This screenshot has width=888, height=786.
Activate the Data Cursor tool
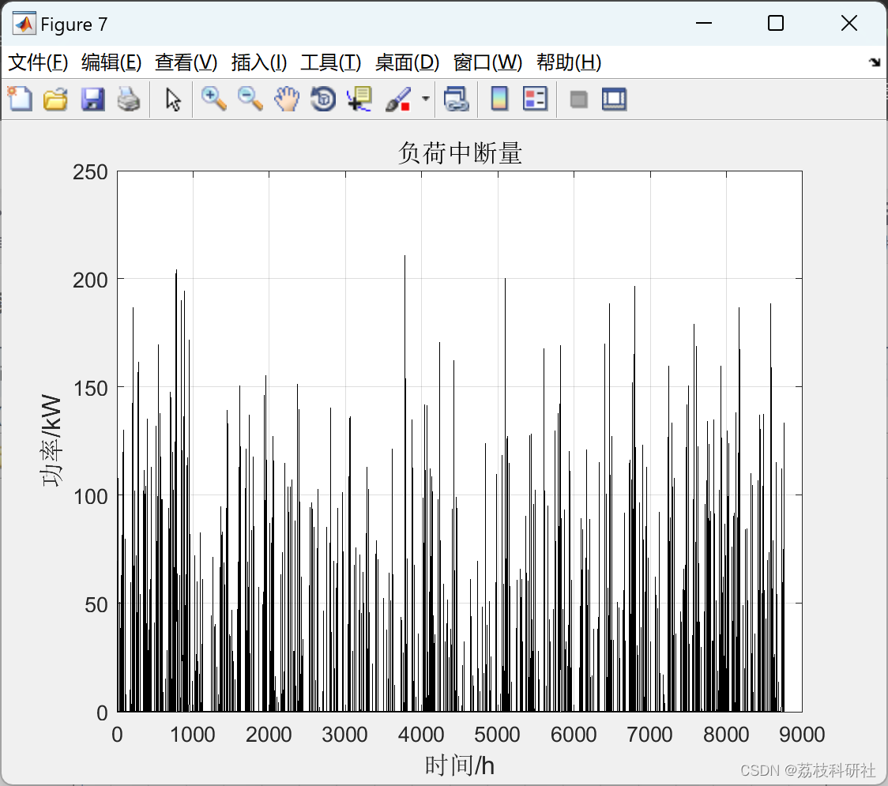pyautogui.click(x=359, y=99)
